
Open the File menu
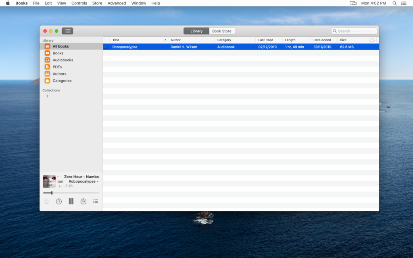tap(36, 3)
